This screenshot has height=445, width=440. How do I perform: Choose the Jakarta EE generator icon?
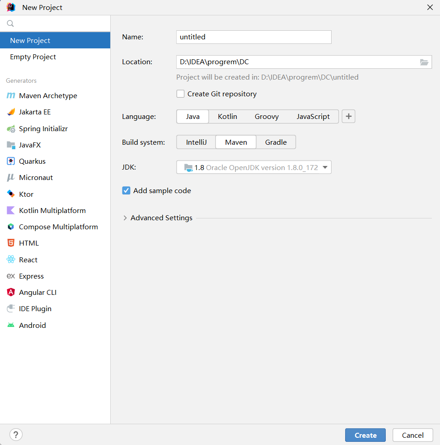click(11, 112)
